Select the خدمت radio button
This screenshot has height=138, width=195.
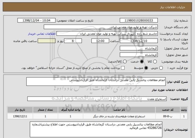pos(142,61)
